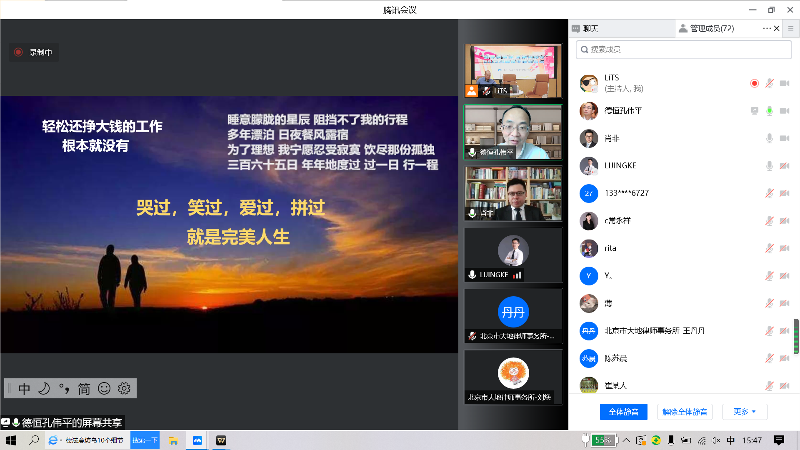This screenshot has height=450, width=800.
Task: Unmute LIJINGKE's microphone in member list
Action: [x=769, y=166]
